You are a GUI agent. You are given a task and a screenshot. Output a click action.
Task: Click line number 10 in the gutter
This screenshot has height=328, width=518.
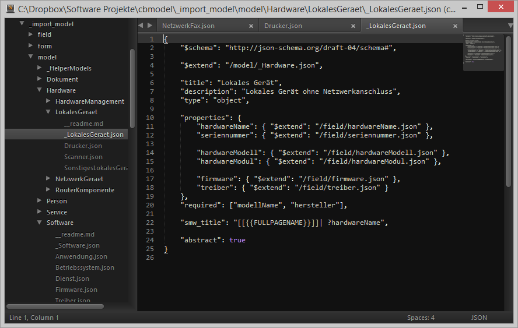coord(150,118)
